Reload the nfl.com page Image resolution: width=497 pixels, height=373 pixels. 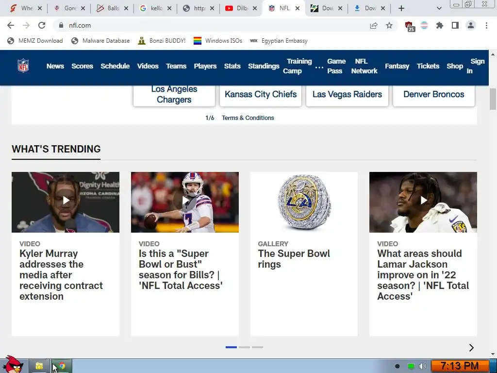(42, 25)
